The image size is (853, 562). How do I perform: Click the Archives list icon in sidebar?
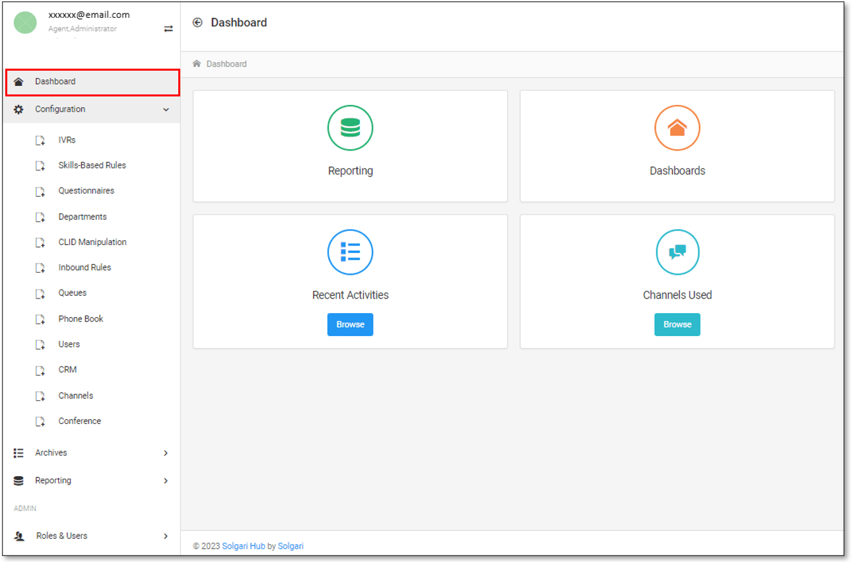[x=18, y=452]
